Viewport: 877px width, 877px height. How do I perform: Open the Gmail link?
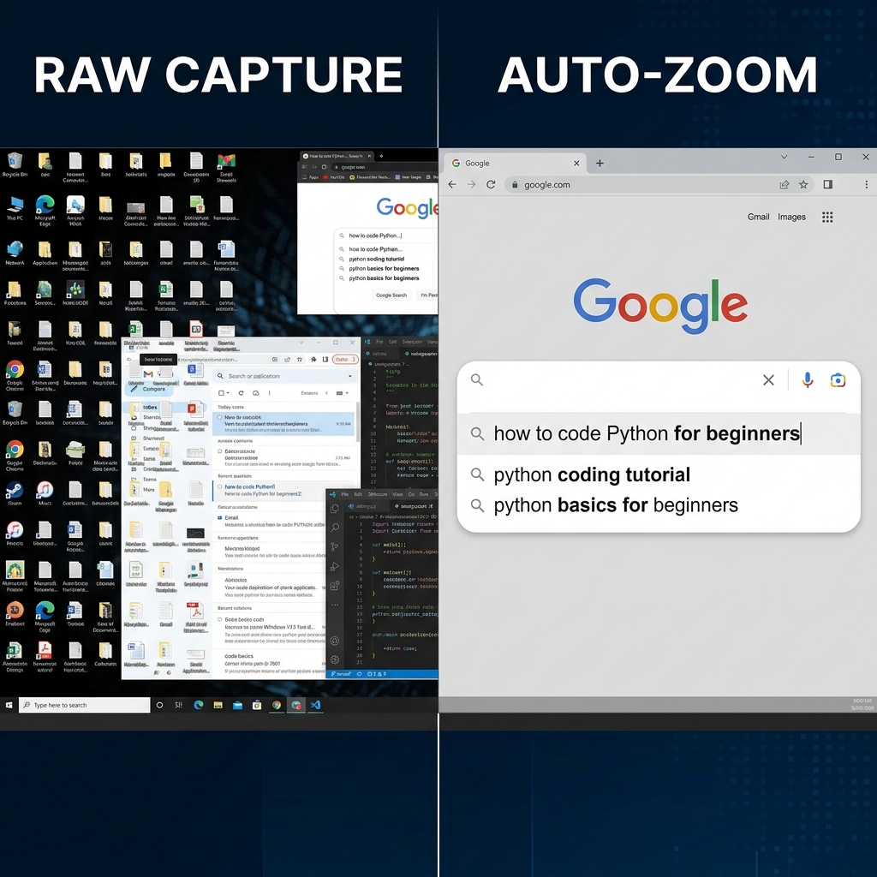tap(759, 217)
